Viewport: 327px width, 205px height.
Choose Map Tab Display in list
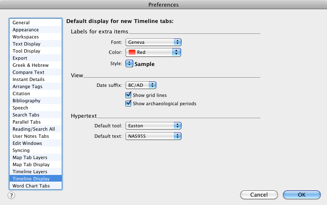click(x=36, y=165)
